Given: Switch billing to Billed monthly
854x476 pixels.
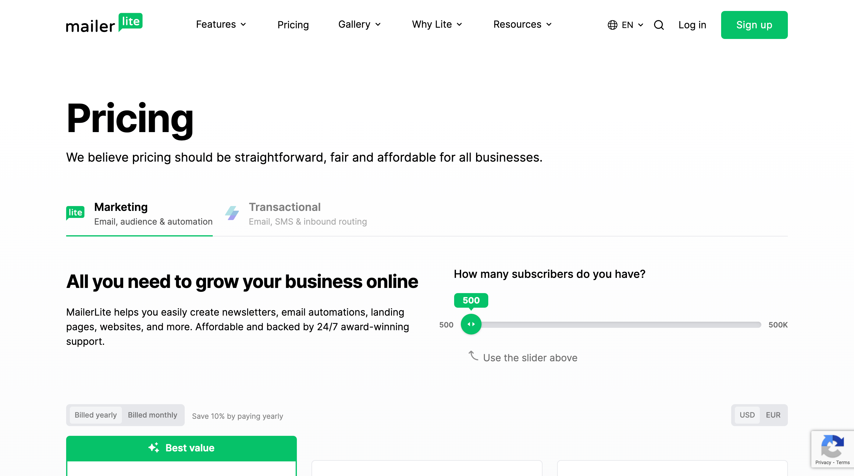Looking at the screenshot, I should point(152,415).
